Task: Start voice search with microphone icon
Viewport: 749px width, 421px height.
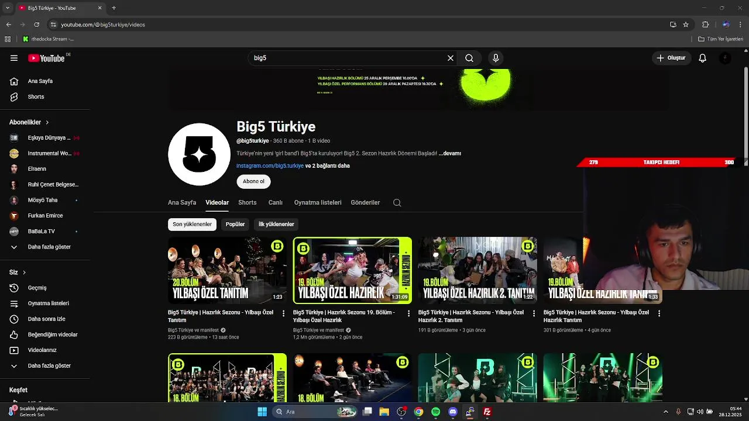Action: click(x=496, y=58)
